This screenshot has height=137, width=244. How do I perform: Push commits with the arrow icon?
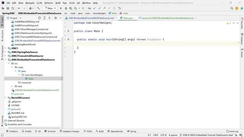coord(104,8)
